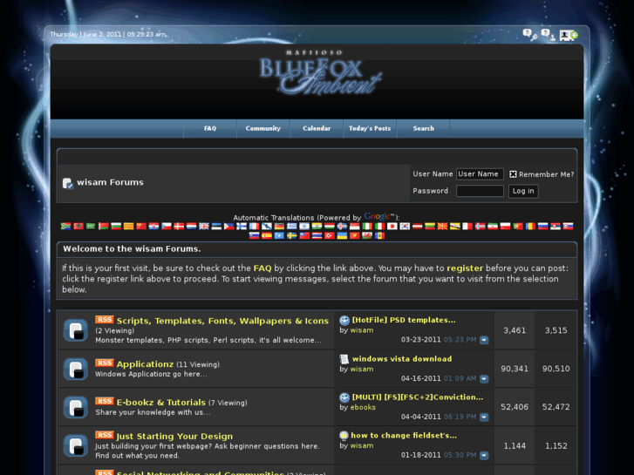Image resolution: width=634 pixels, height=475 pixels.
Task: Select the France flag translation
Action: pos(254,226)
